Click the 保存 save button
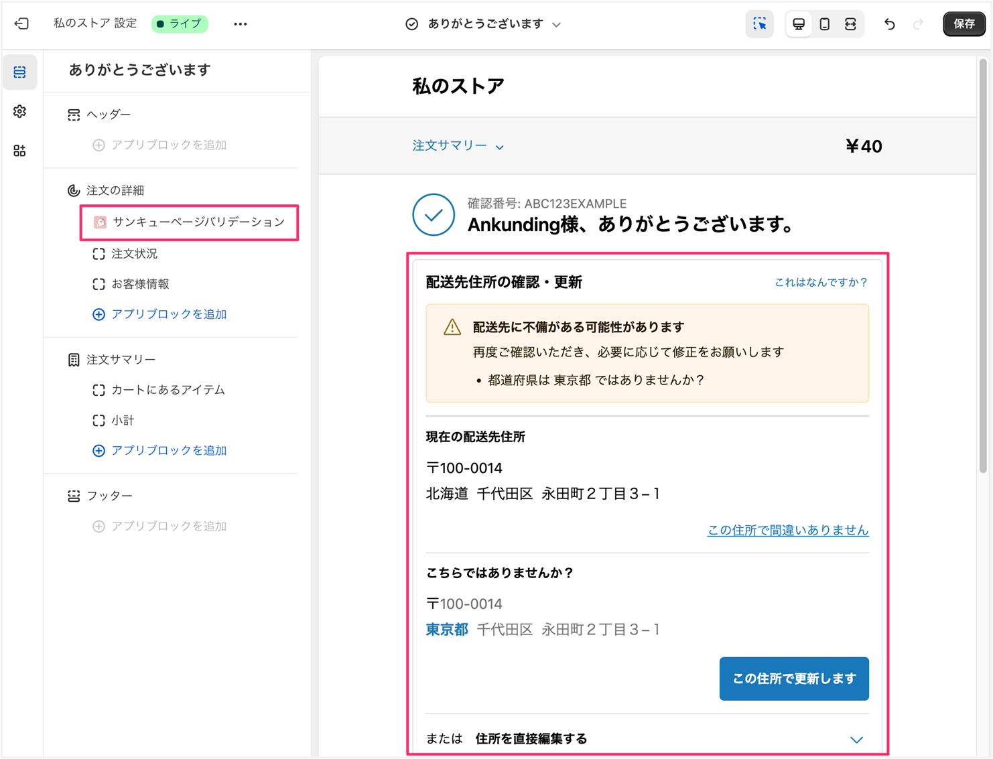993x759 pixels. [x=964, y=24]
